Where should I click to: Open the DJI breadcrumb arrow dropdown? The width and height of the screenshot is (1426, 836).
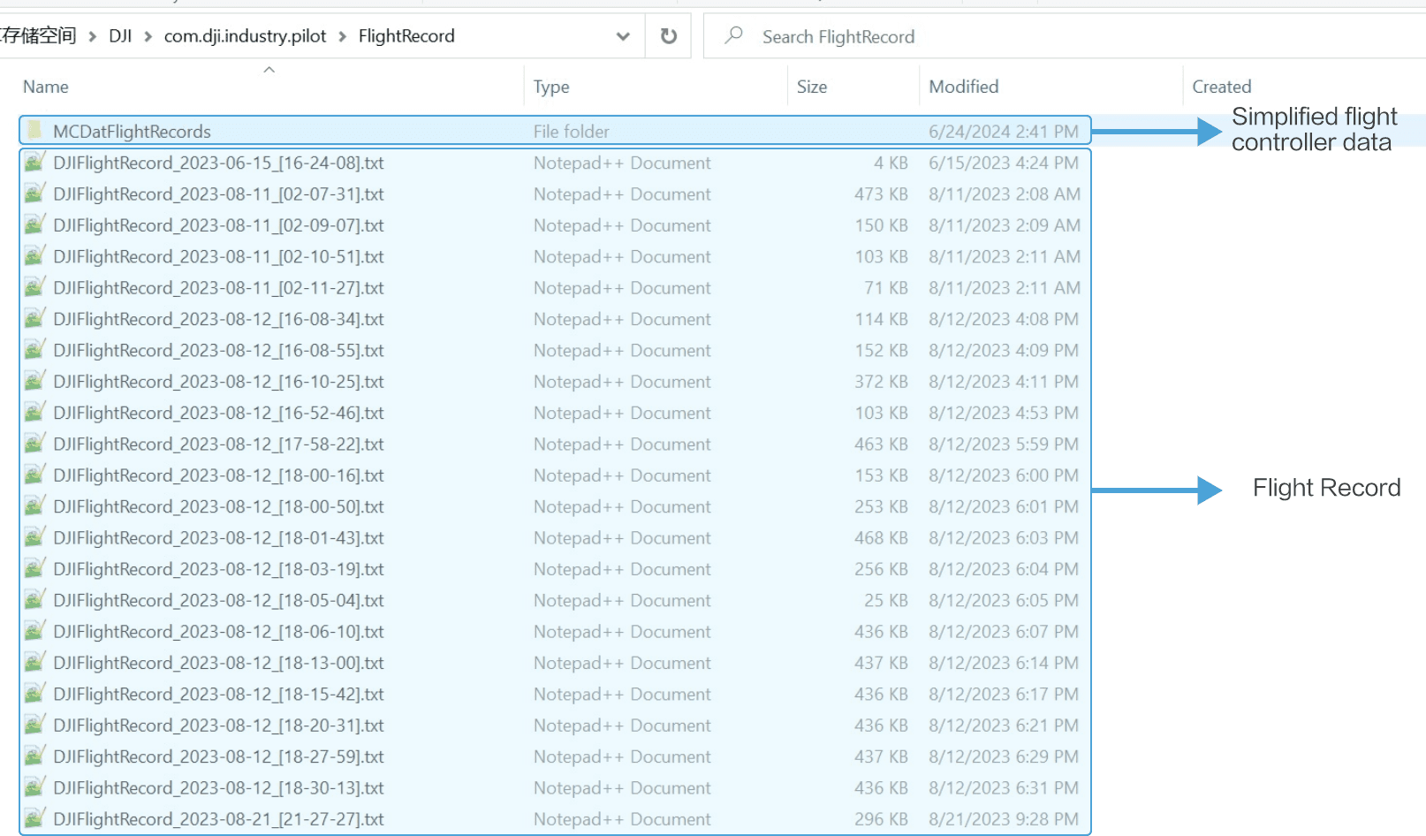point(147,36)
